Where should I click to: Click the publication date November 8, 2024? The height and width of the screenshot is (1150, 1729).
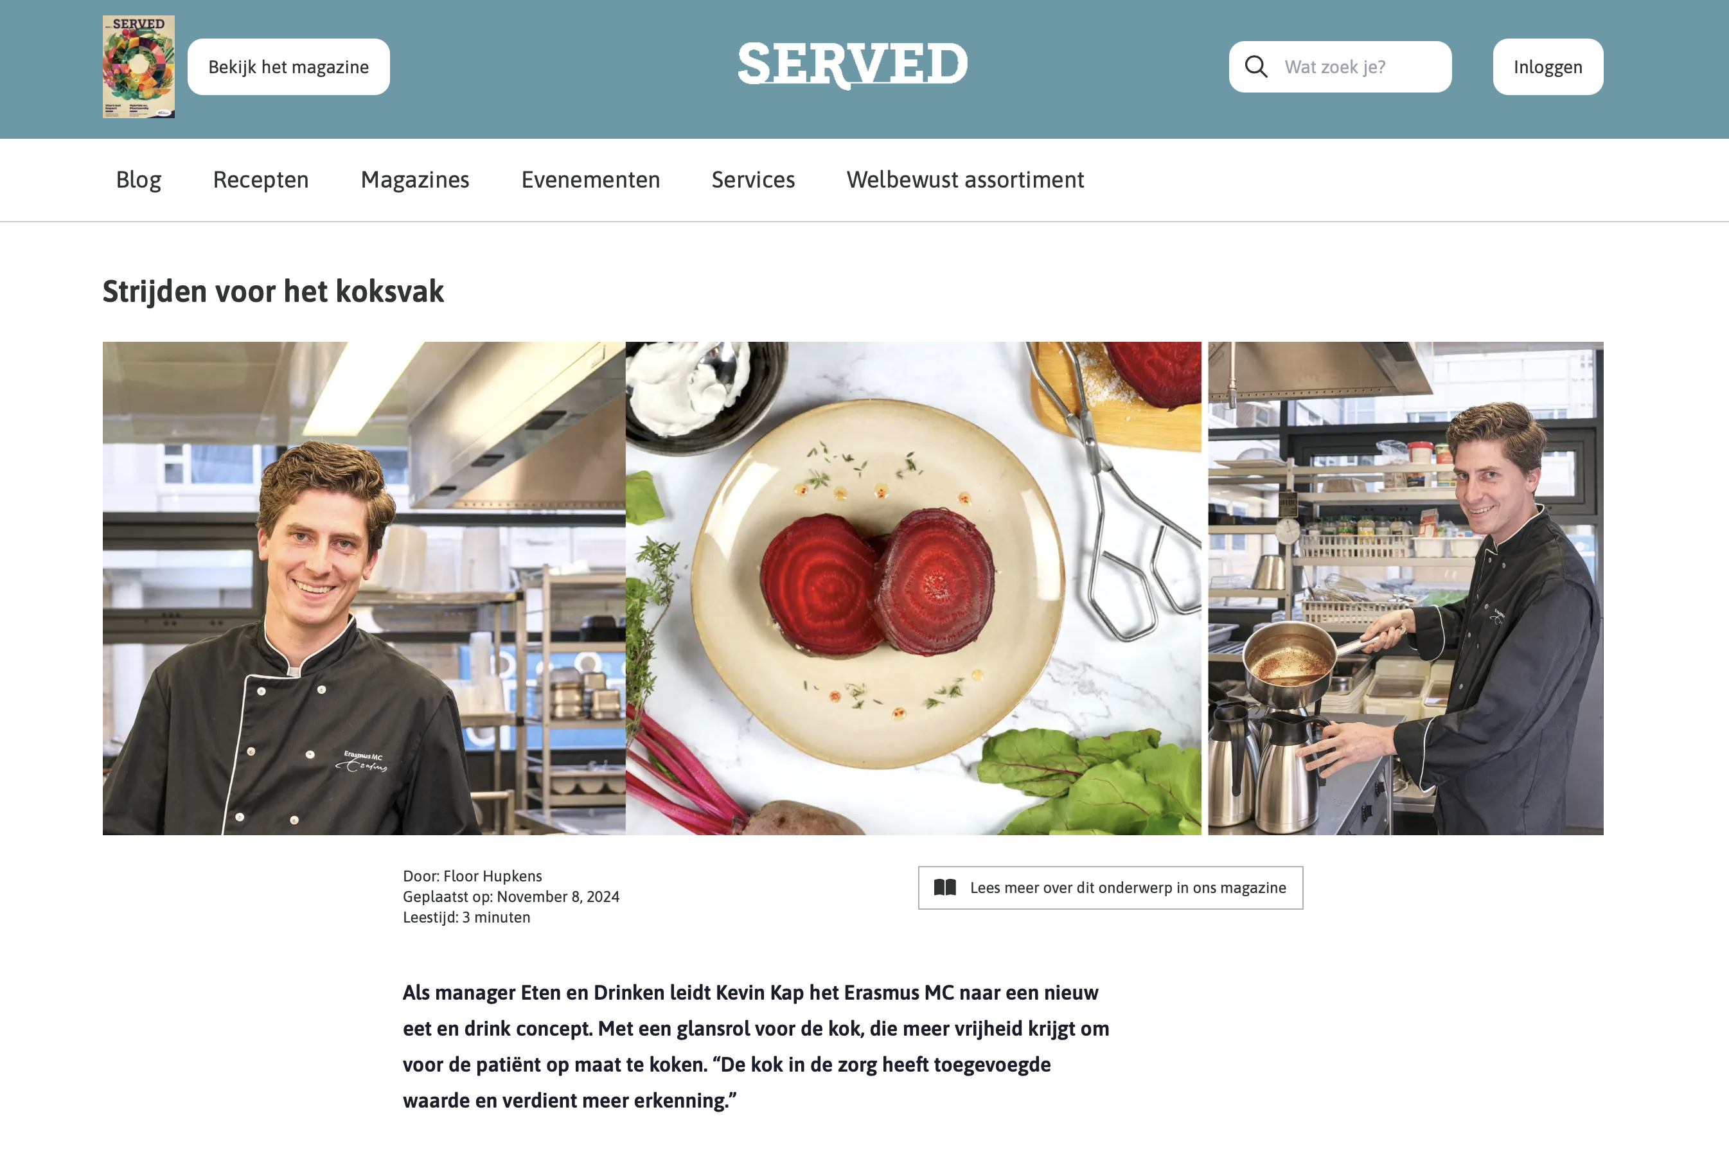(x=558, y=896)
